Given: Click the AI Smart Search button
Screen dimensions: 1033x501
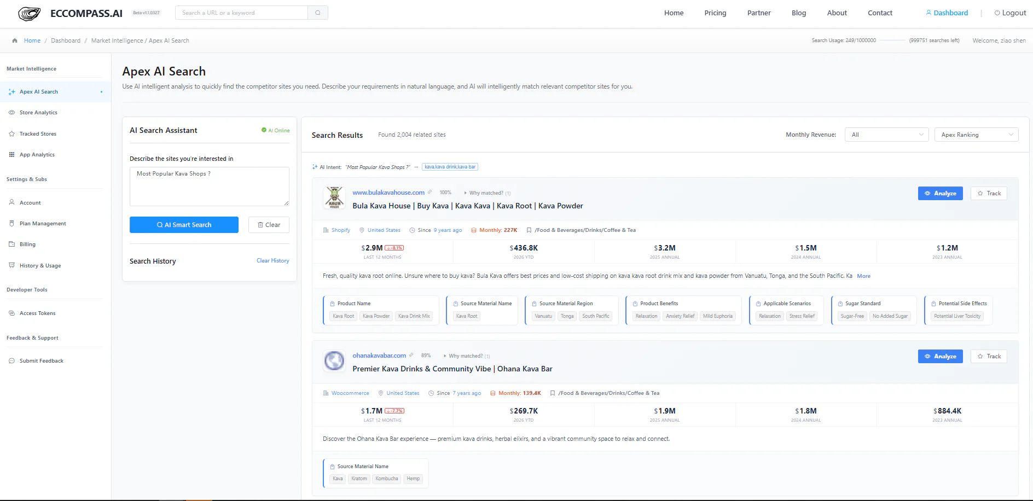Looking at the screenshot, I should coord(184,225).
